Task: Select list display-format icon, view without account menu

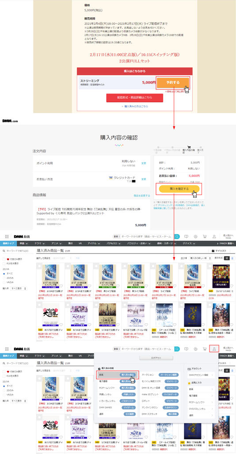Action: pyautogui.click(x=232, y=258)
